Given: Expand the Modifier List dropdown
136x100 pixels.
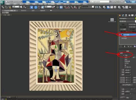Looking at the screenshot, I should pyautogui.click(x=128, y=21).
